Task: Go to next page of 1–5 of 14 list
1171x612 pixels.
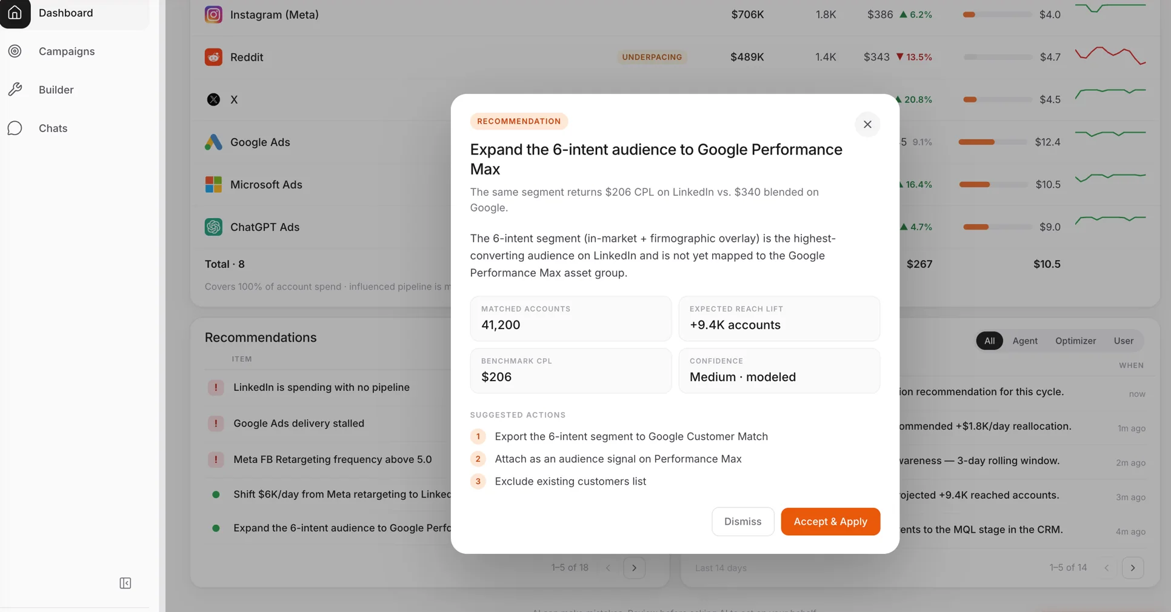Action: [x=1133, y=568]
